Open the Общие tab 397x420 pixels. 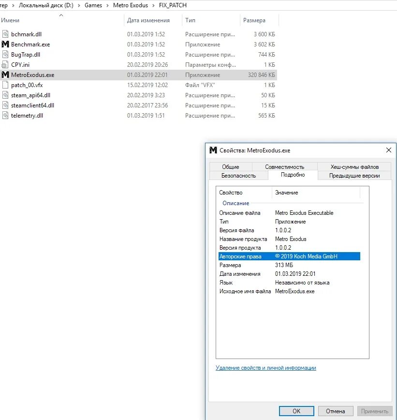pos(231,167)
